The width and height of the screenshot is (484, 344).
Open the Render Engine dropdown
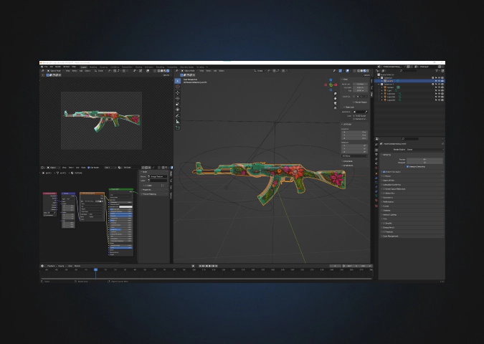click(x=423, y=149)
